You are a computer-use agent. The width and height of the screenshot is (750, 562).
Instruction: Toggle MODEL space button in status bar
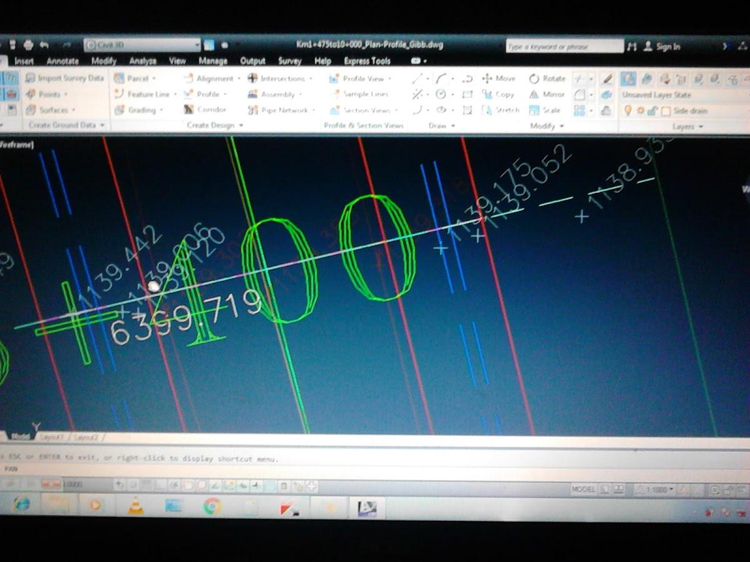pyautogui.click(x=583, y=490)
